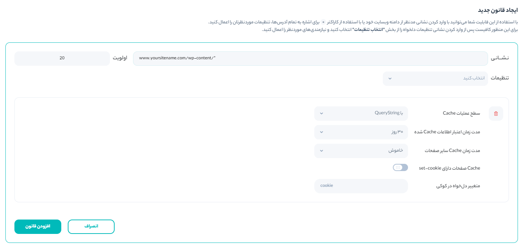Open the ۳۰ روز cache validity dropdown
This screenshot has height=249, width=523.
point(361,132)
